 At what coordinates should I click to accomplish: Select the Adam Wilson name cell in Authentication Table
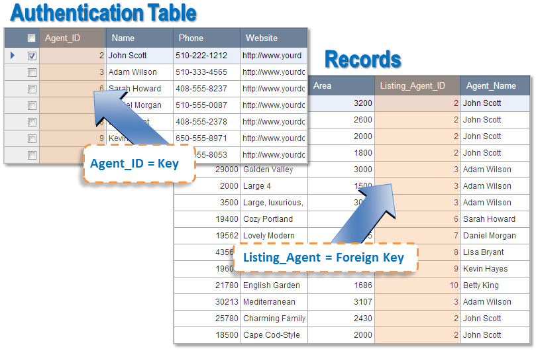(x=140, y=72)
